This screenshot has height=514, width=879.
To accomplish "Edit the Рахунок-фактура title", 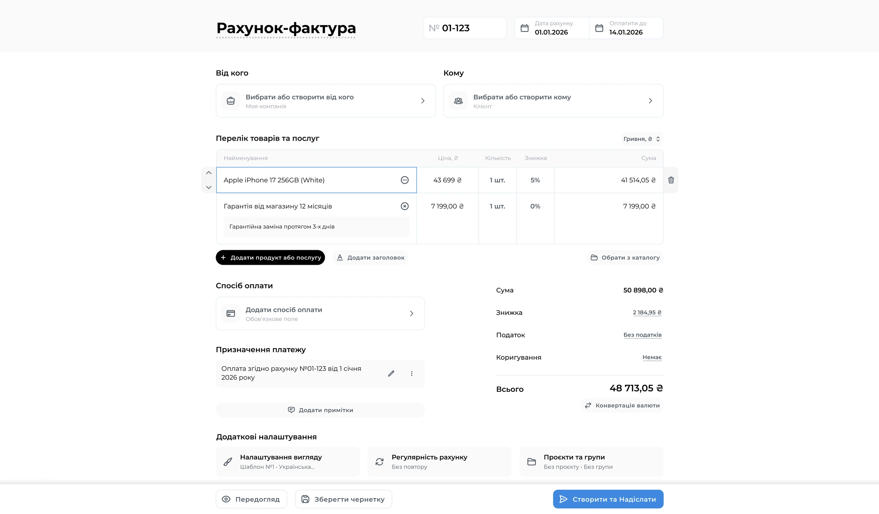I will (286, 28).
